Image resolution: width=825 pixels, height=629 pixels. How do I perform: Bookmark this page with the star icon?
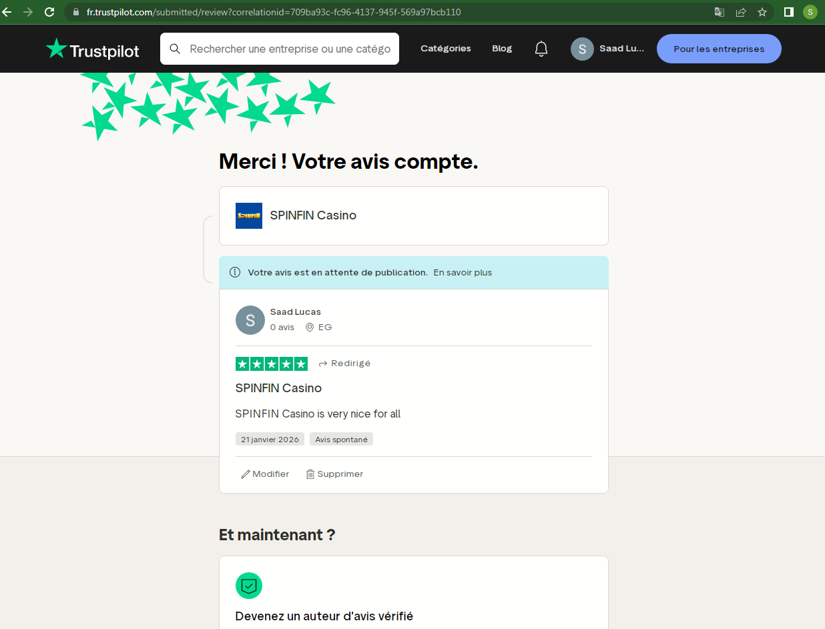click(762, 12)
